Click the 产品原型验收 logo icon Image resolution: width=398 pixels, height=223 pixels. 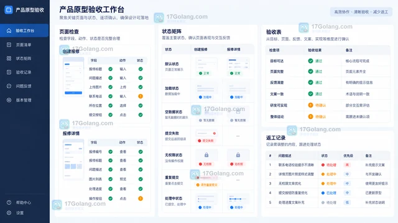click(x=9, y=10)
